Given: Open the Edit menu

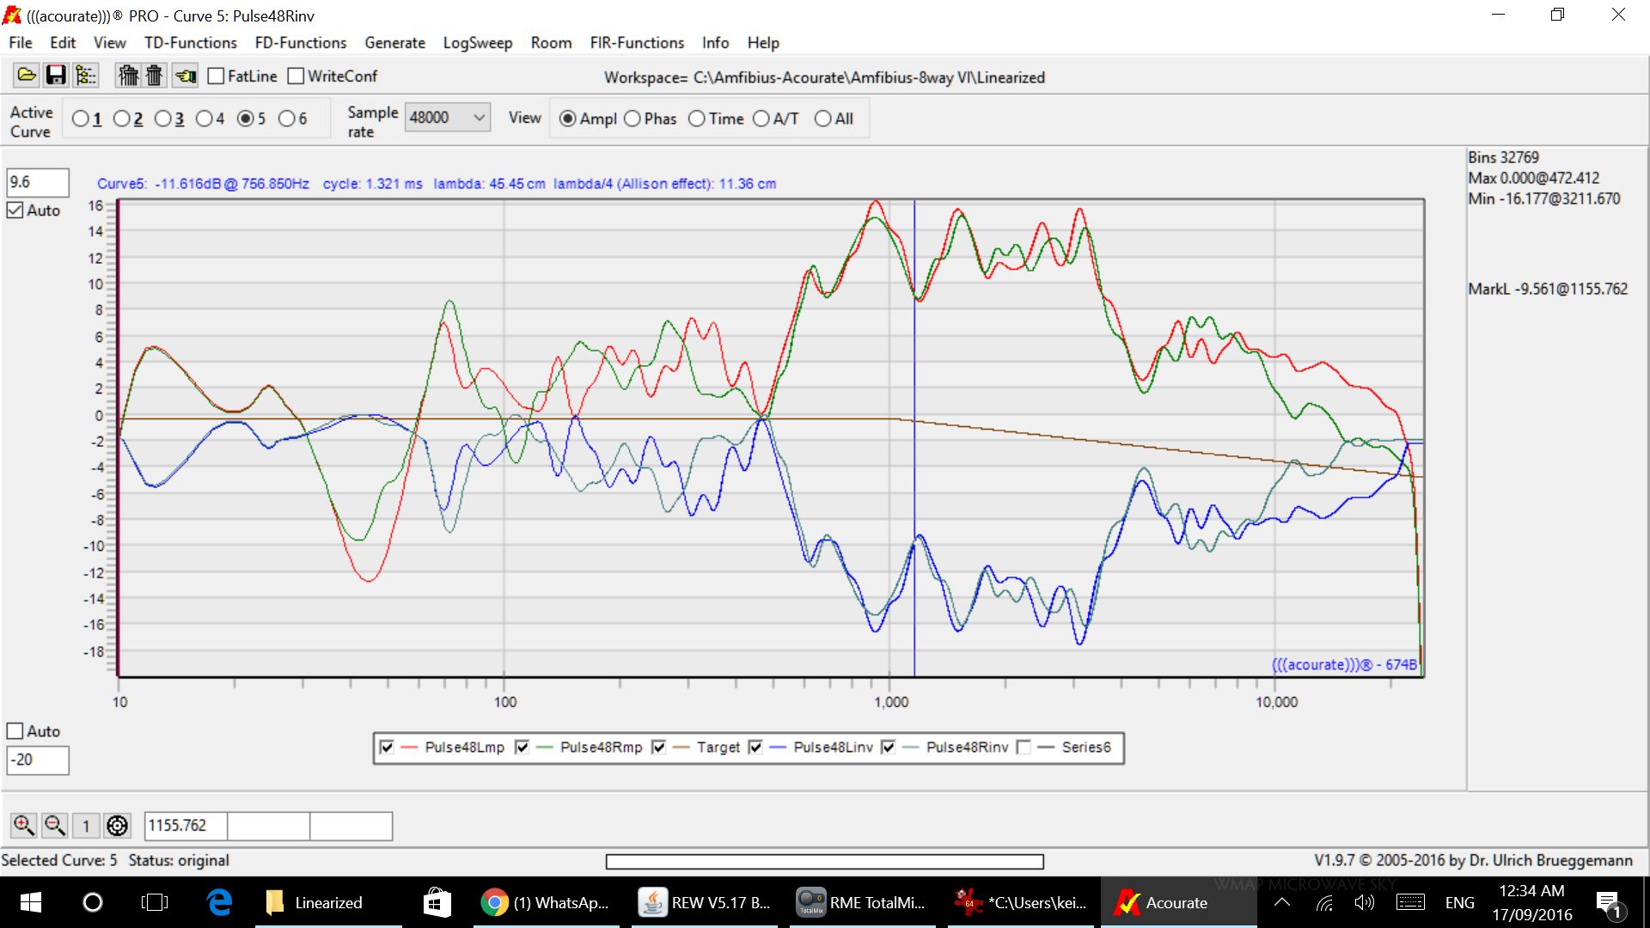Looking at the screenshot, I should (63, 43).
